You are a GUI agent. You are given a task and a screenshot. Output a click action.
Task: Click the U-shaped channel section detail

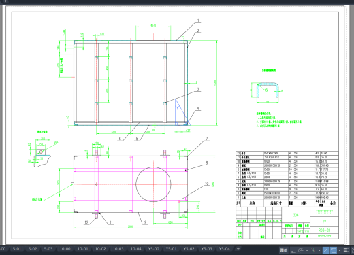(268, 90)
